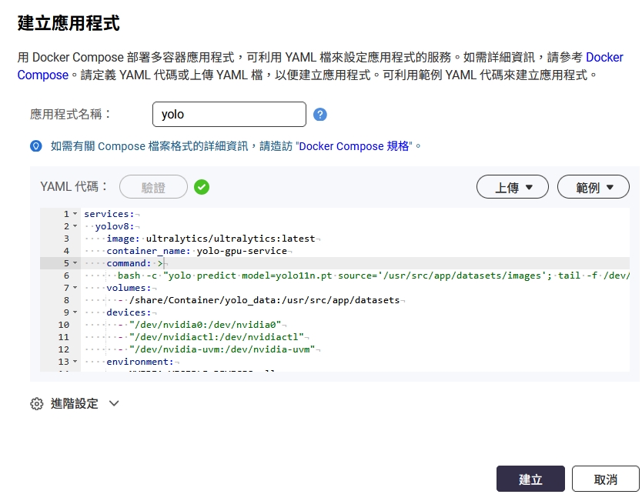Collapse the environment fold arrow on line 13
Viewport: 642px width, 501px height.
point(75,362)
